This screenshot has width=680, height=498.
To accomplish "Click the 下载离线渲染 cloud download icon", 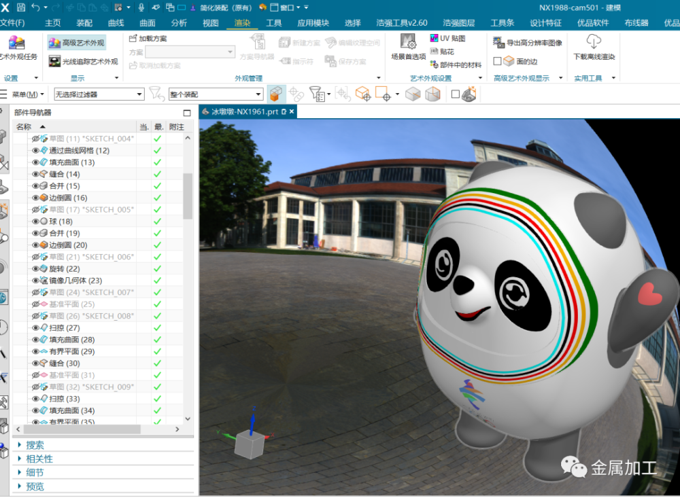I will 594,41.
